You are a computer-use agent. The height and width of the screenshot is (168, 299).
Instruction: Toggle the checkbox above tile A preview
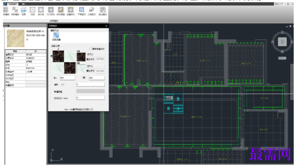pos(91,49)
